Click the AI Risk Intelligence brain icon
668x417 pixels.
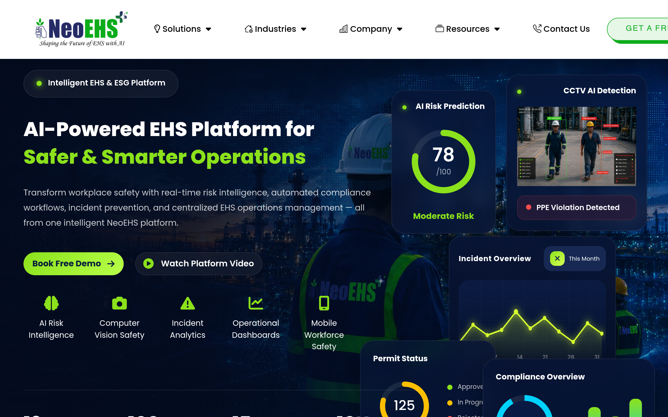pyautogui.click(x=51, y=303)
